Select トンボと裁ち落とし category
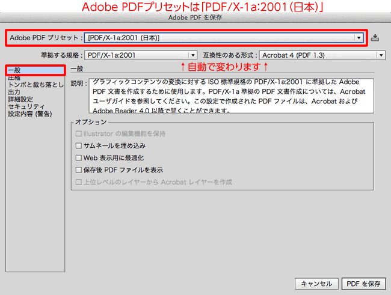Image resolution: width=391 pixels, height=295 pixels. pos(35,85)
